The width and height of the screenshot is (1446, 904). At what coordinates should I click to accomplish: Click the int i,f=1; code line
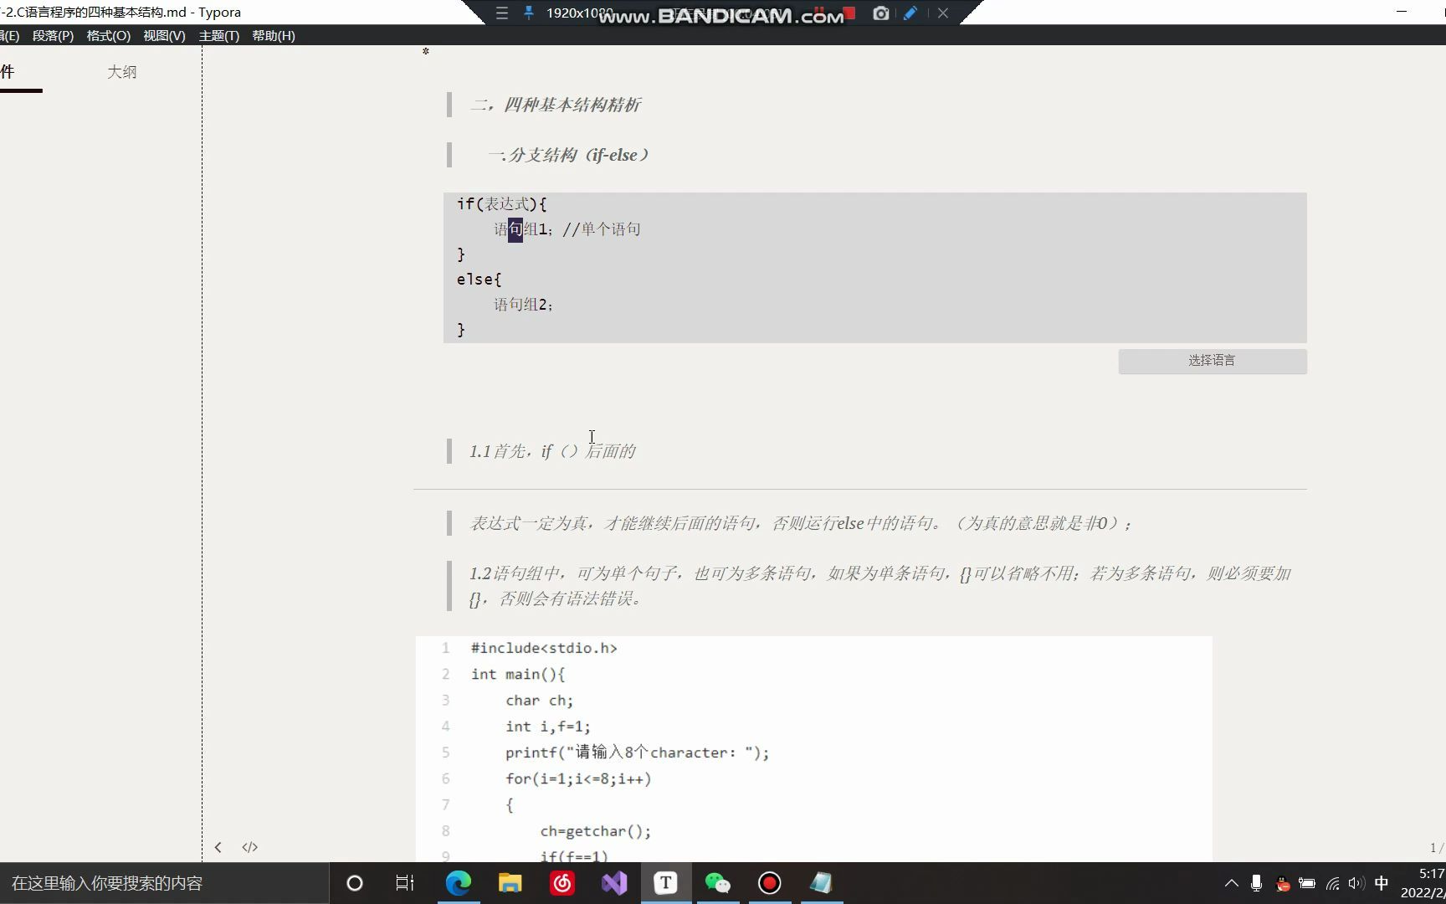(x=548, y=727)
